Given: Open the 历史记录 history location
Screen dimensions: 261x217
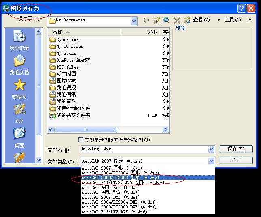Looking at the screenshot, I should point(19,40).
